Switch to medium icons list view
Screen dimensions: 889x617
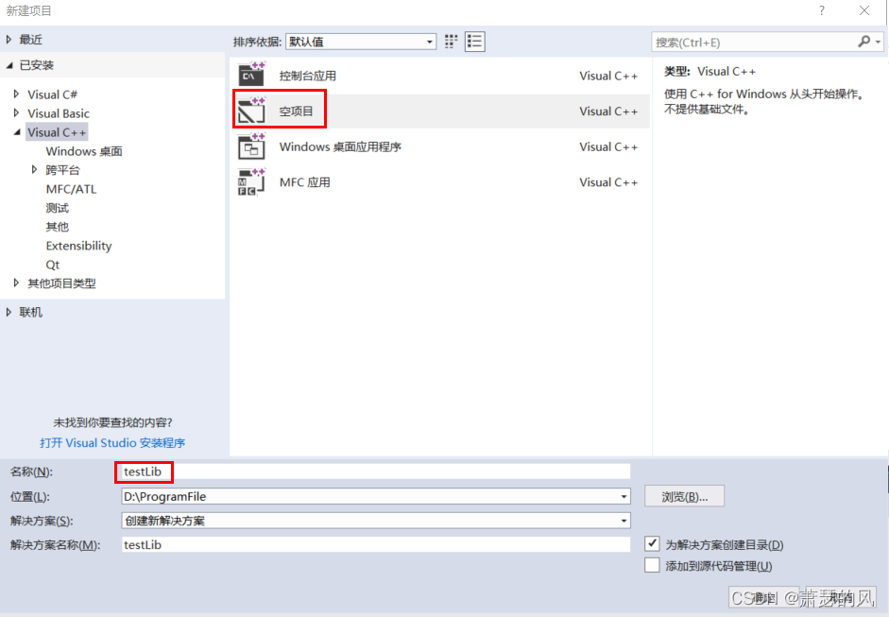pos(474,42)
